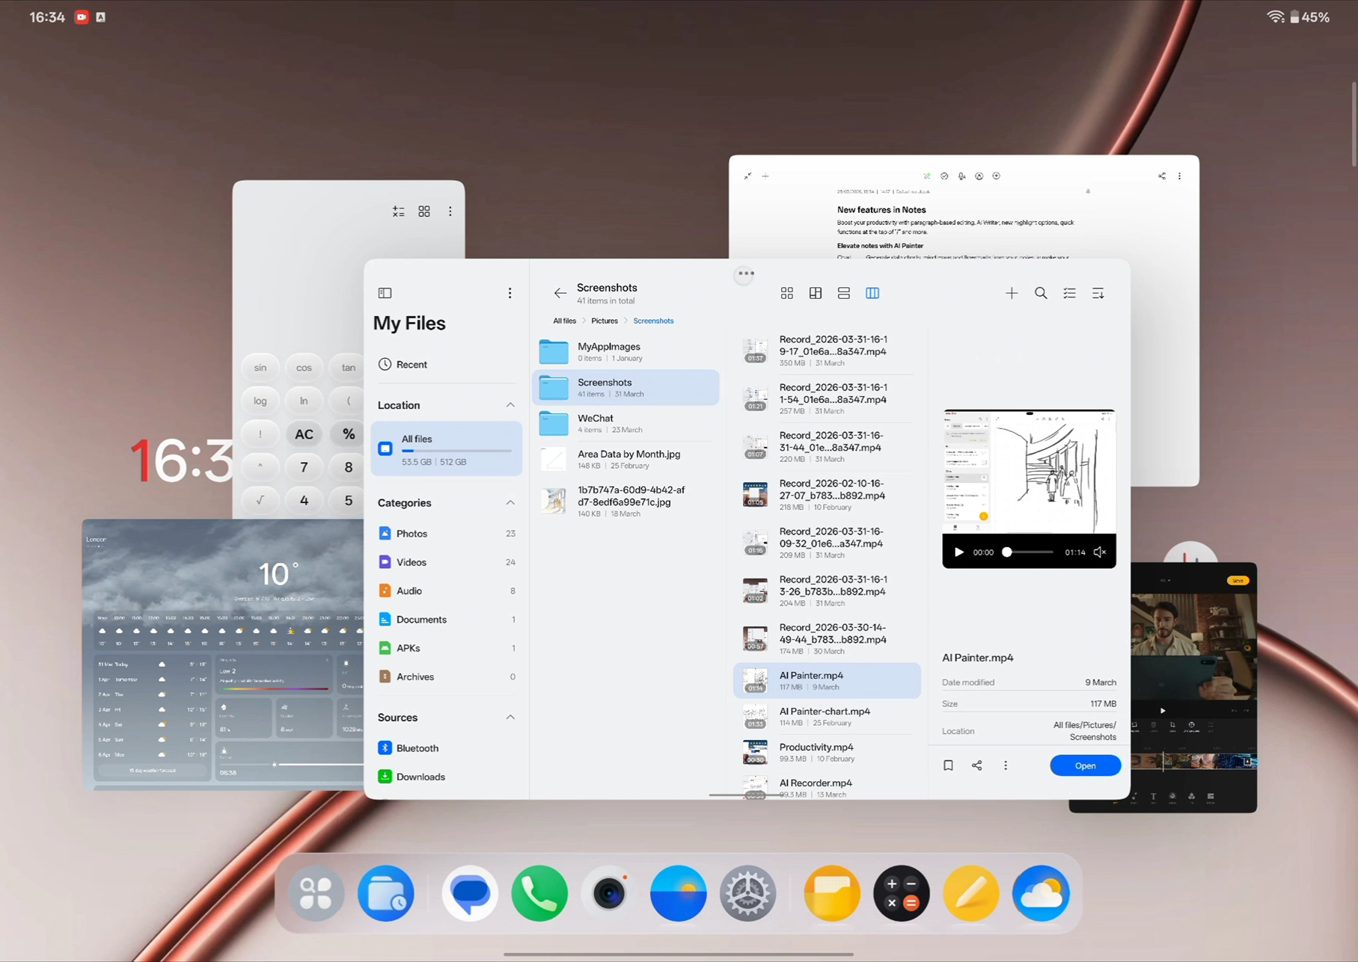The image size is (1358, 962).
Task: Play the AI Painter.mp4 preview
Action: pyautogui.click(x=958, y=552)
